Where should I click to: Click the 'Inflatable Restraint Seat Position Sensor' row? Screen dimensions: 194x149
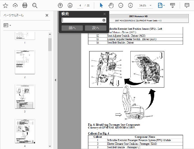click(146, 29)
